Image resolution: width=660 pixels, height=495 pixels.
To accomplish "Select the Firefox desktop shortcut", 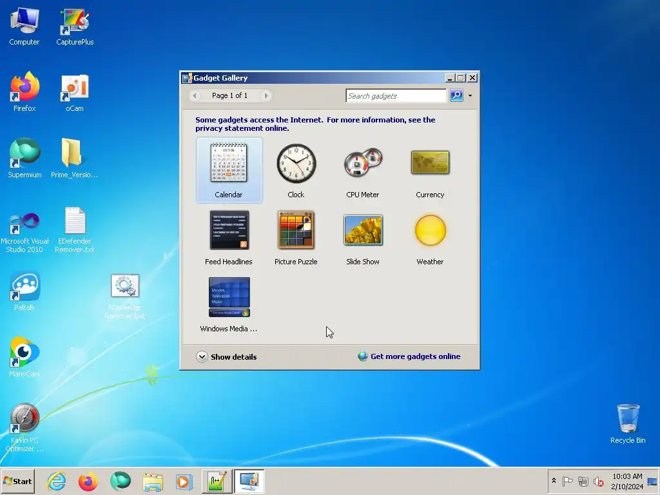I will pyautogui.click(x=24, y=92).
